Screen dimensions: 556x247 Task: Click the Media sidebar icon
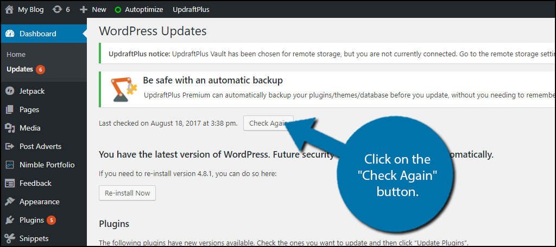pos(10,128)
